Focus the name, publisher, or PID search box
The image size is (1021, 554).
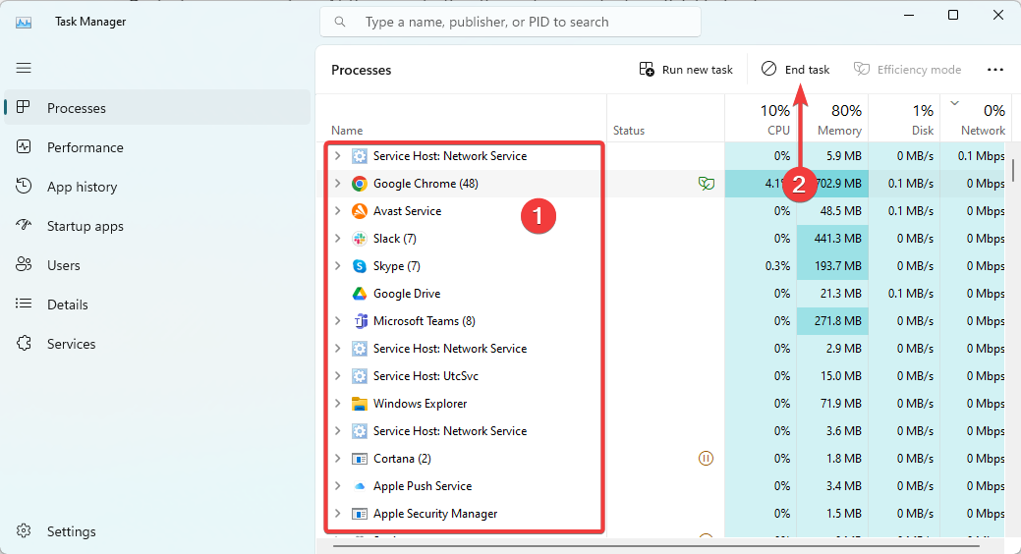[511, 23]
